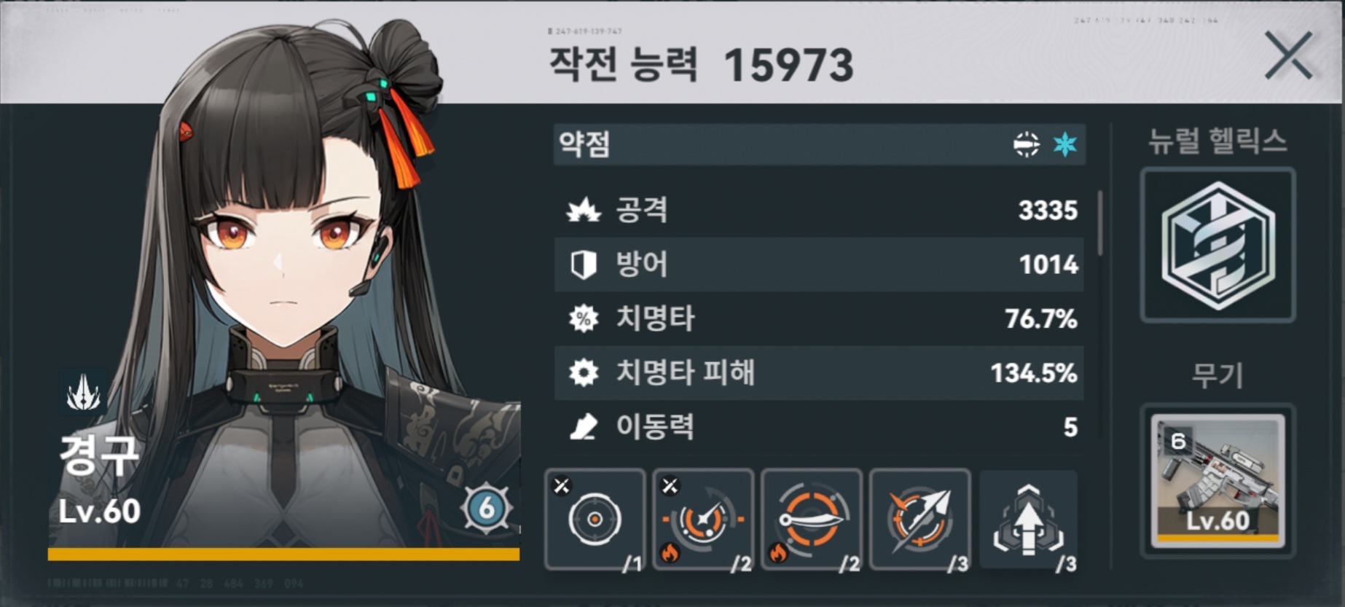1345x607 pixels.
Task: Select the 이동력 mobility stat row
Action: (819, 427)
